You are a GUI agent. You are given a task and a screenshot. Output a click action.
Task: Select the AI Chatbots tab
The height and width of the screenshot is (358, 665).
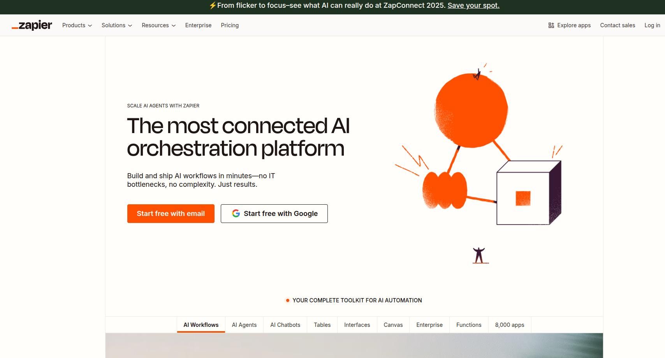[285, 325]
